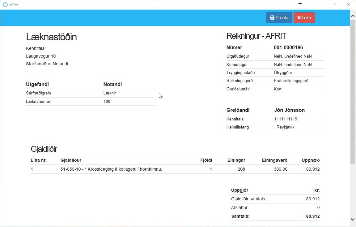
Task: Click the Einingar column header
Action: [236, 160]
